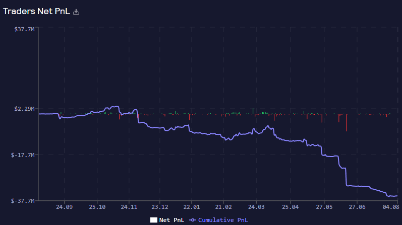Click the white Net PnL legend swatch
Image resolution: width=402 pixels, height=225 pixels.
pos(154,220)
